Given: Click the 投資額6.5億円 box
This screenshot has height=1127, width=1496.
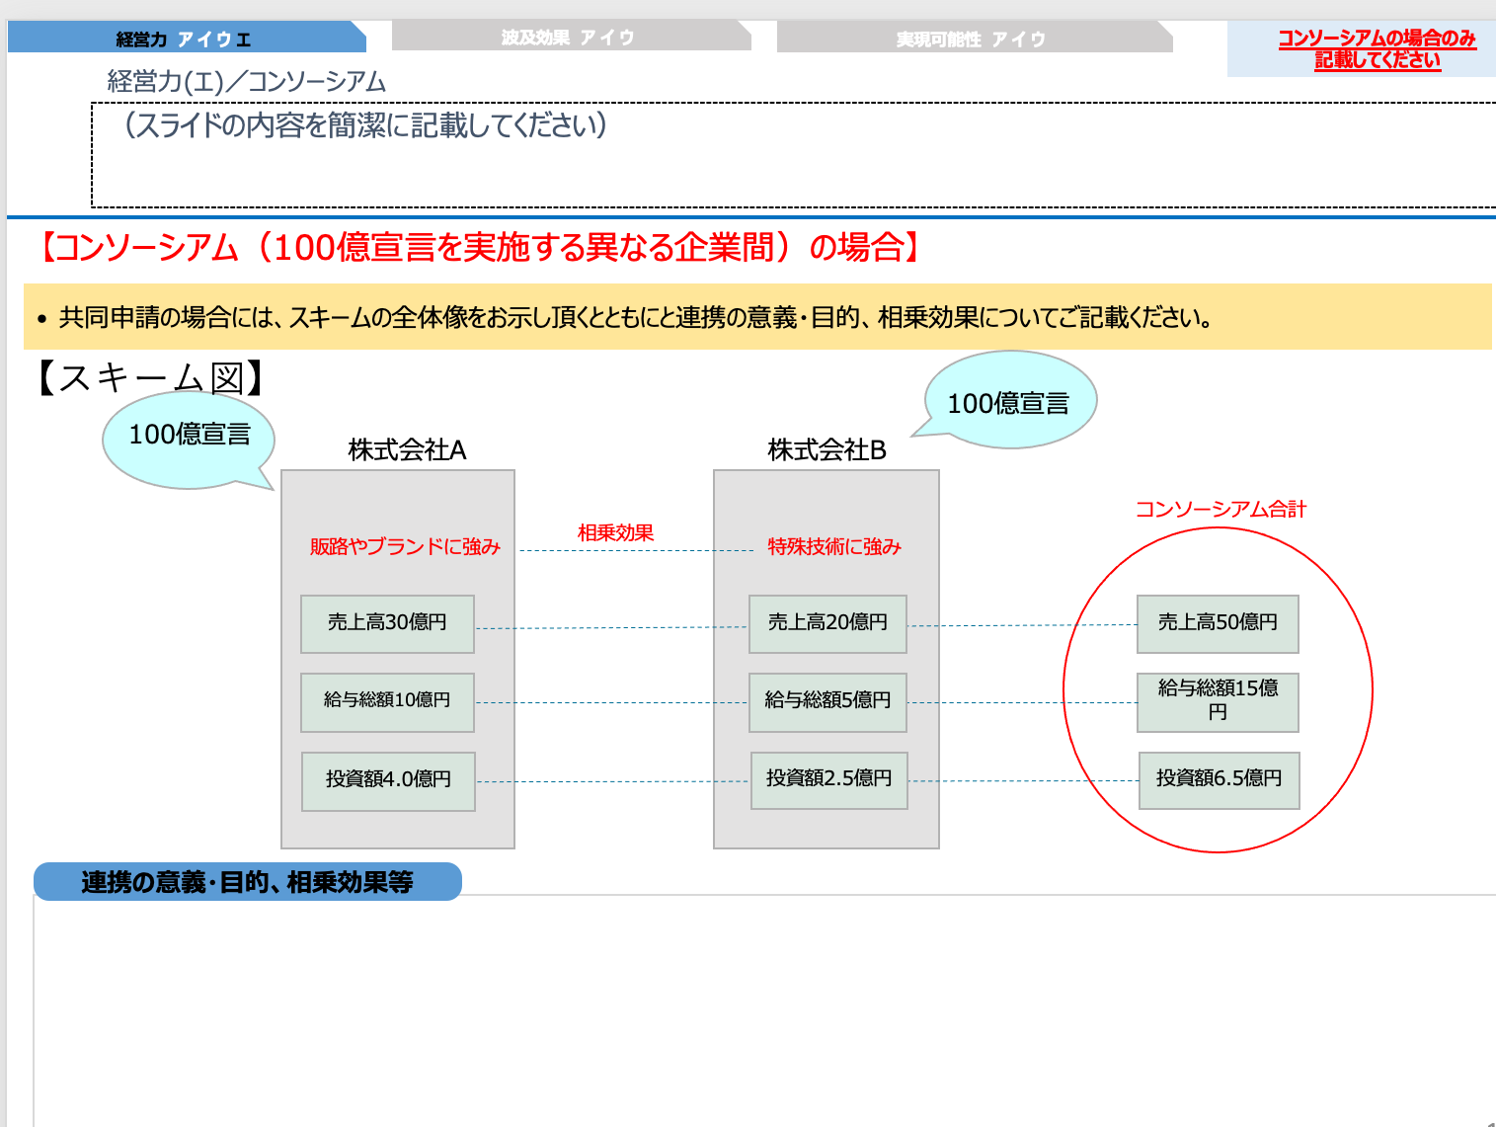Looking at the screenshot, I should click(x=1218, y=780).
